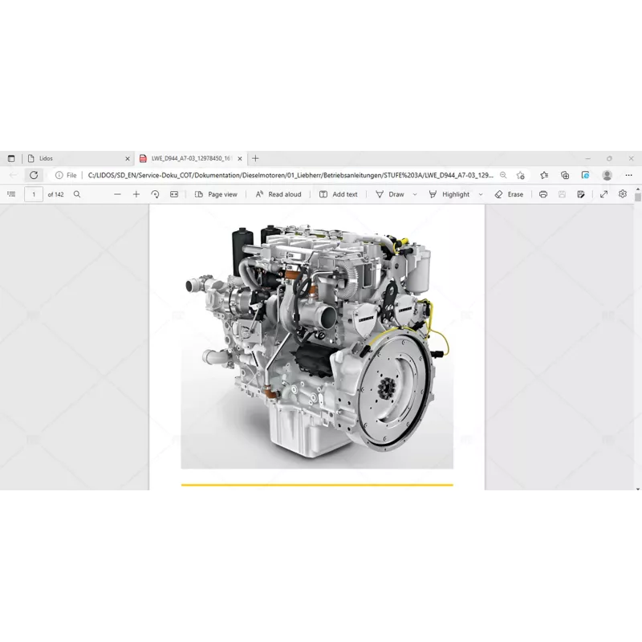Open the browser settings ellipsis menu

629,174
